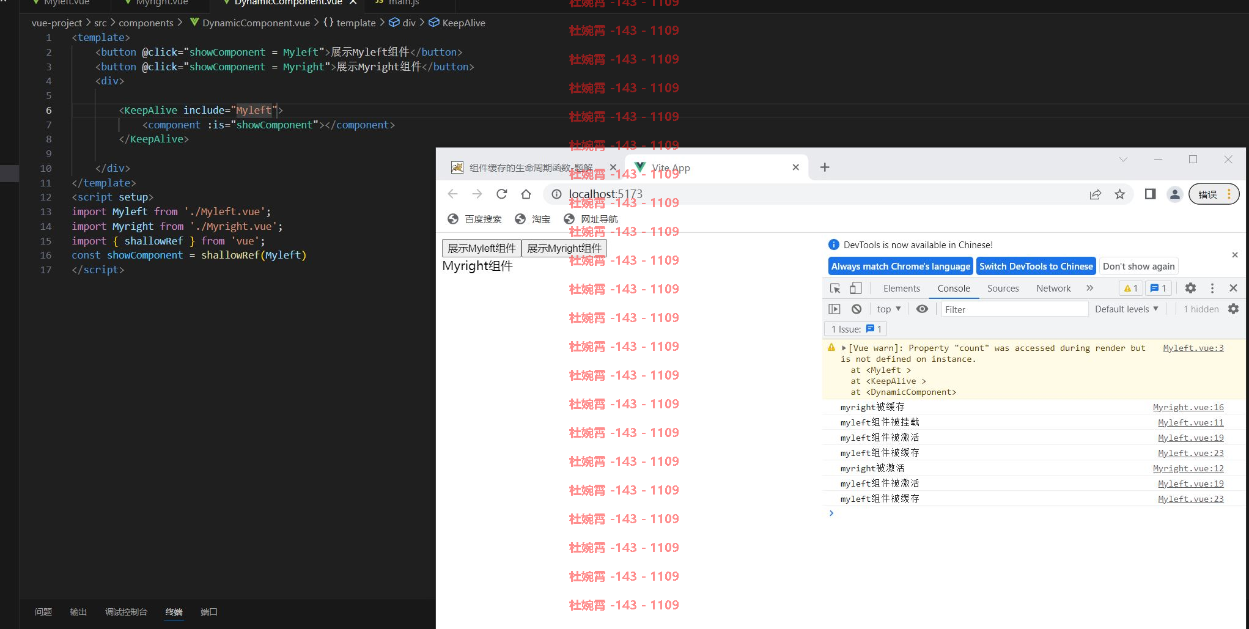Open the top context dropdown

(888, 309)
